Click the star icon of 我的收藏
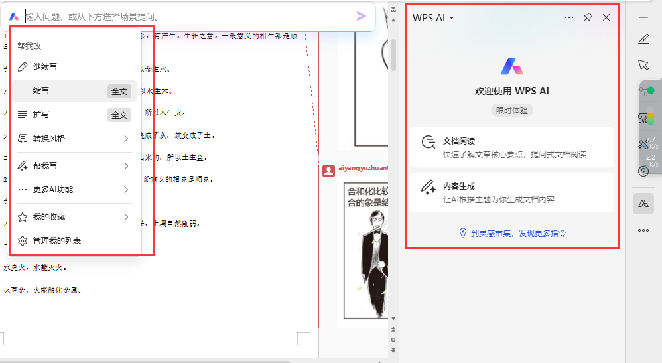This screenshot has width=662, height=363. pyautogui.click(x=23, y=217)
